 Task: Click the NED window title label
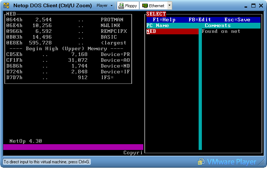[11, 14]
